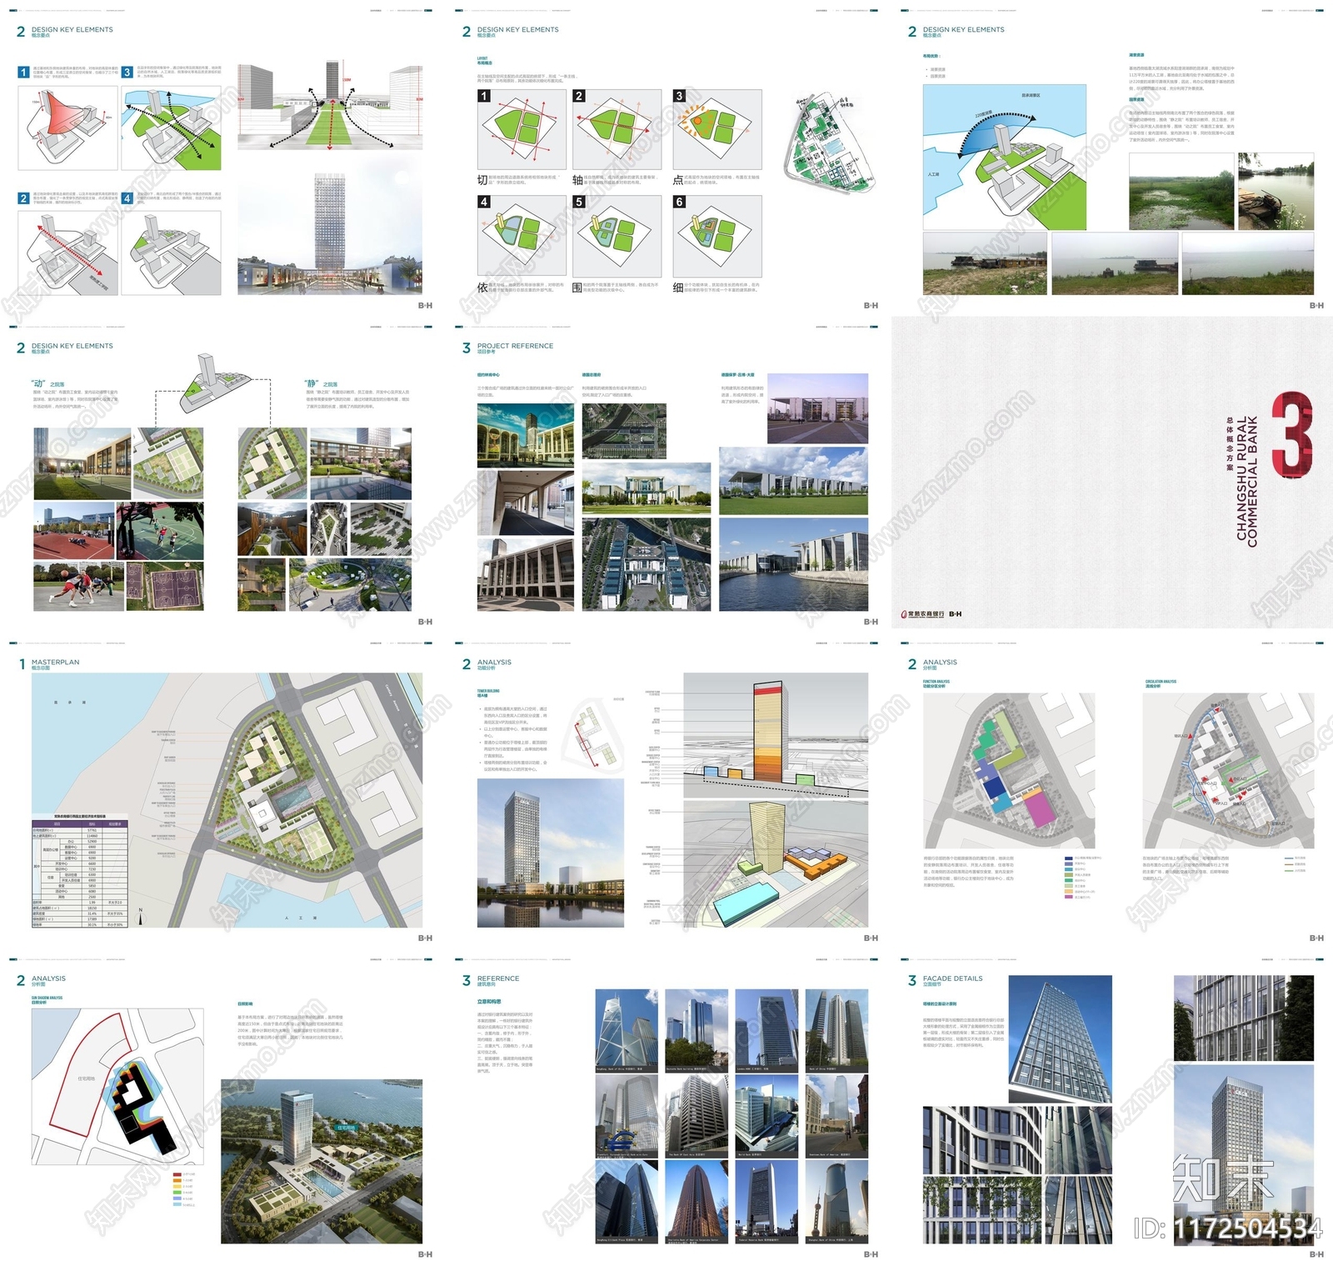Click the "轴" character label
Screen dimensions: 1333x1261
pos(577,180)
